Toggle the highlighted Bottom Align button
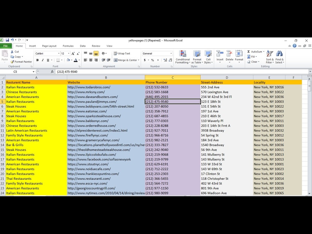Image resolution: width=312 pixels, height=234 pixels. 96,53
